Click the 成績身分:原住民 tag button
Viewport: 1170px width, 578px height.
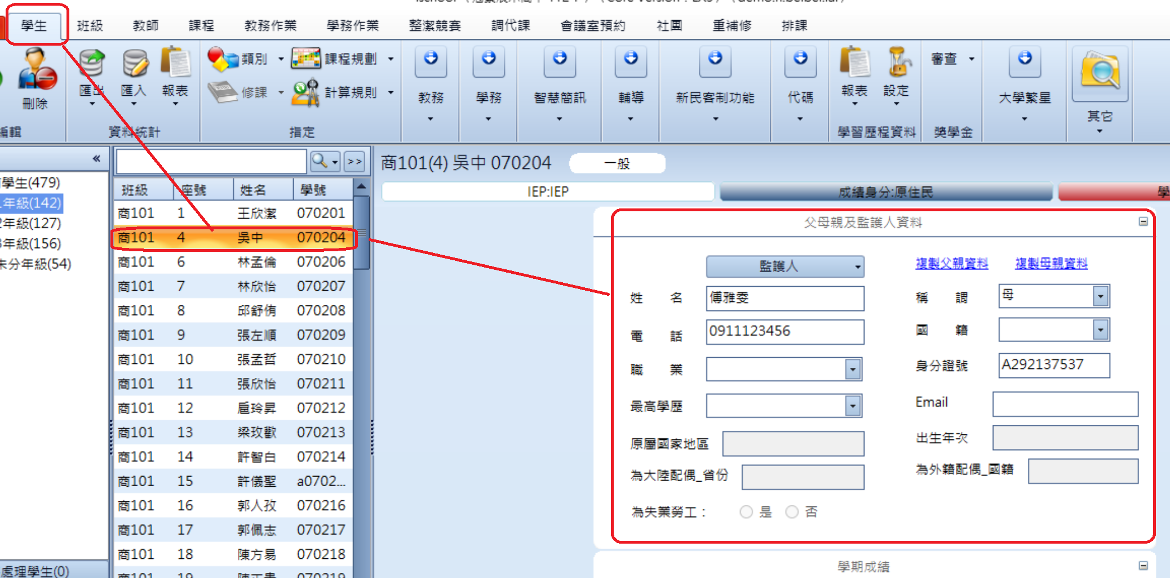[886, 192]
